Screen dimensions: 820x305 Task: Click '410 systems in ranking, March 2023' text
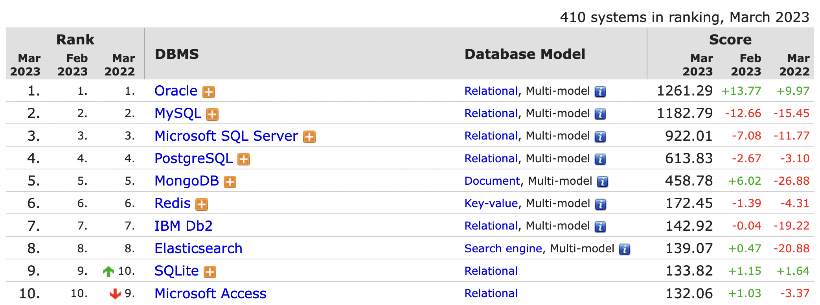pyautogui.click(x=684, y=17)
